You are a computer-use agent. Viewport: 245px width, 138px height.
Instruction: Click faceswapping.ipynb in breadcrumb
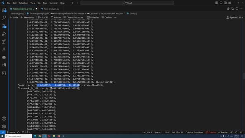pyautogui.click(x=38, y=14)
